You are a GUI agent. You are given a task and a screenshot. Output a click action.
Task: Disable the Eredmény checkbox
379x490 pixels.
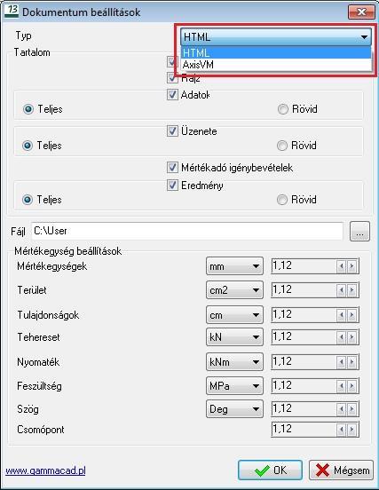click(x=172, y=185)
